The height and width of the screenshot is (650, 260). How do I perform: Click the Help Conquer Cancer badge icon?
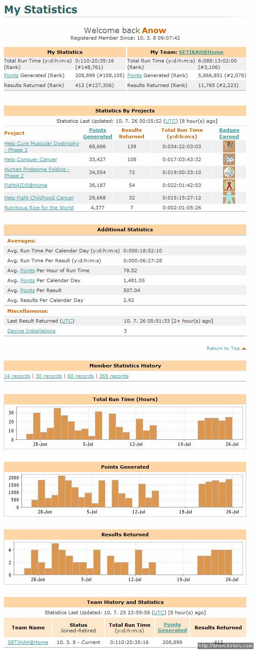pyautogui.click(x=229, y=159)
